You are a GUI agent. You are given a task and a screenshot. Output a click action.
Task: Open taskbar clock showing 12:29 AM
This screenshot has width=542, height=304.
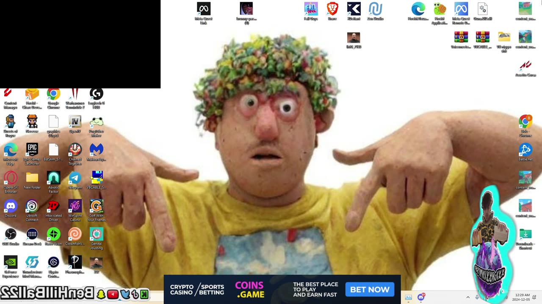(x=520, y=297)
